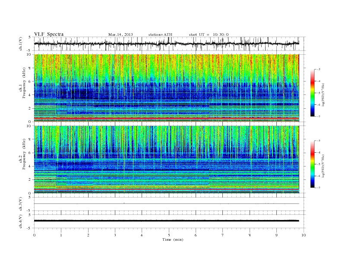Click the 'station=ATH' label
Viewport: 342px width, 264px height.
[x=160, y=35]
